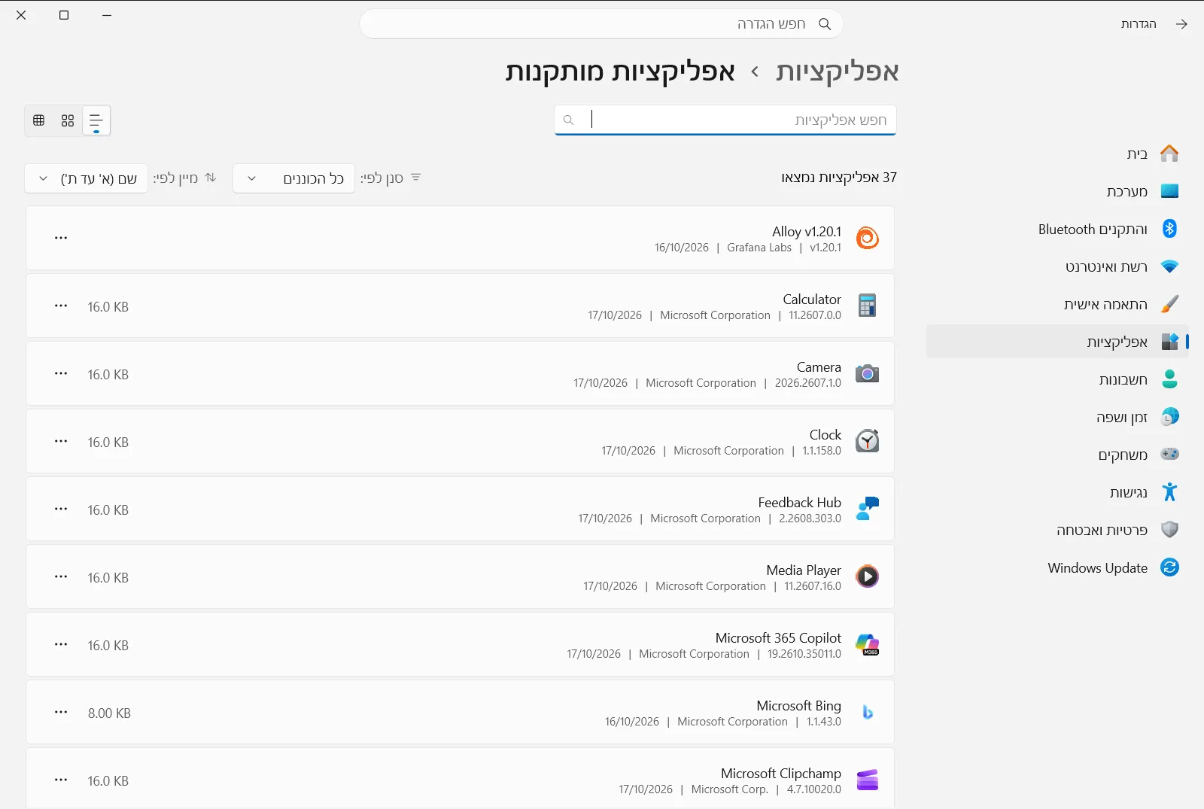This screenshot has width=1204, height=809.
Task: Open the filter by כל הכוננים dropdown
Action: [x=293, y=178]
